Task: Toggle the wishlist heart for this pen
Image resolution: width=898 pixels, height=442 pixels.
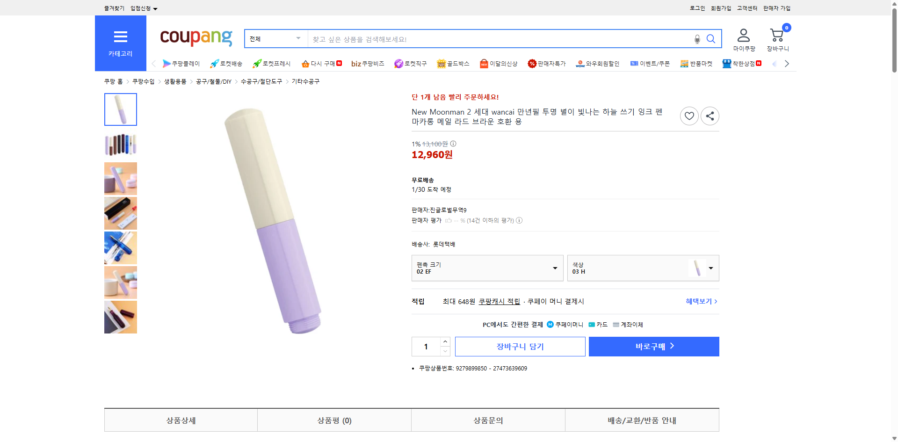Action: pyautogui.click(x=688, y=116)
